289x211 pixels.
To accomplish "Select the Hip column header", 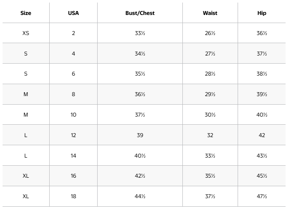I will coord(262,13).
